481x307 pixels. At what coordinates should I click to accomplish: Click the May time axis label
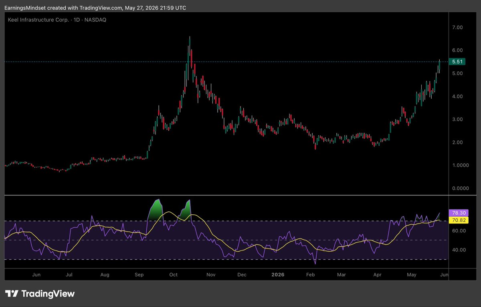412,275
